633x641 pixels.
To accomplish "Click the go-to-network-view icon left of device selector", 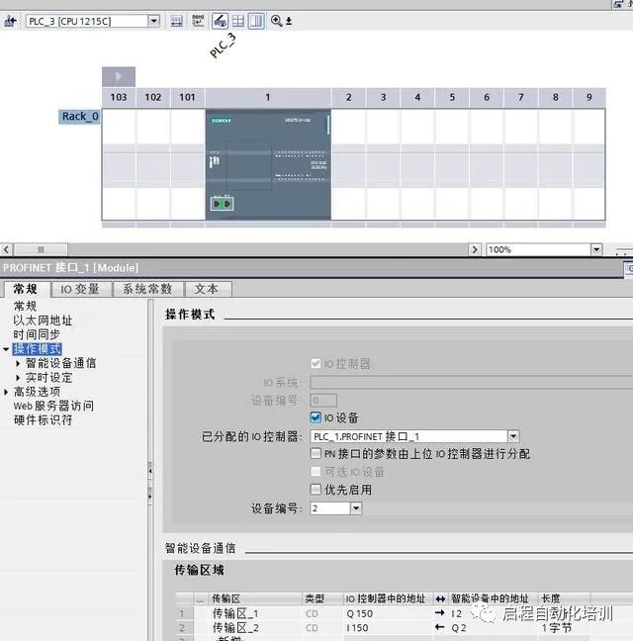I will [10, 21].
